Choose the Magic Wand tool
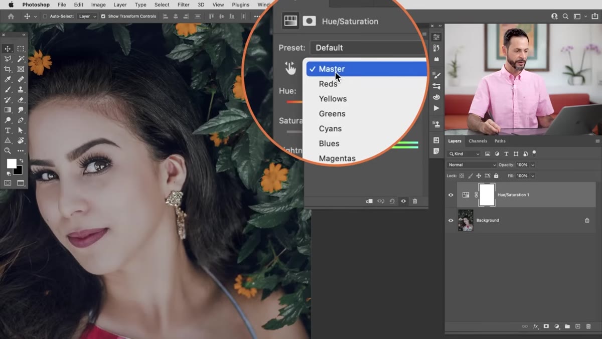 pyautogui.click(x=21, y=59)
